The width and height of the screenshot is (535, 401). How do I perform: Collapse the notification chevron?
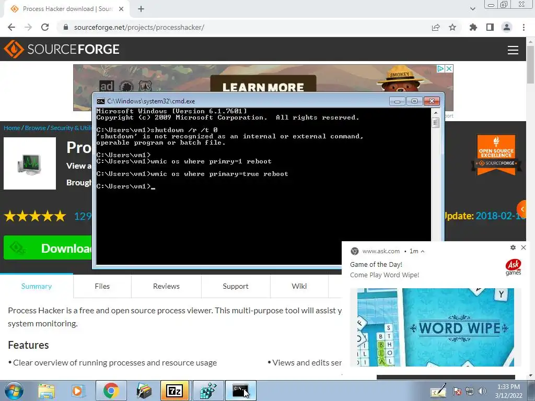(x=423, y=251)
